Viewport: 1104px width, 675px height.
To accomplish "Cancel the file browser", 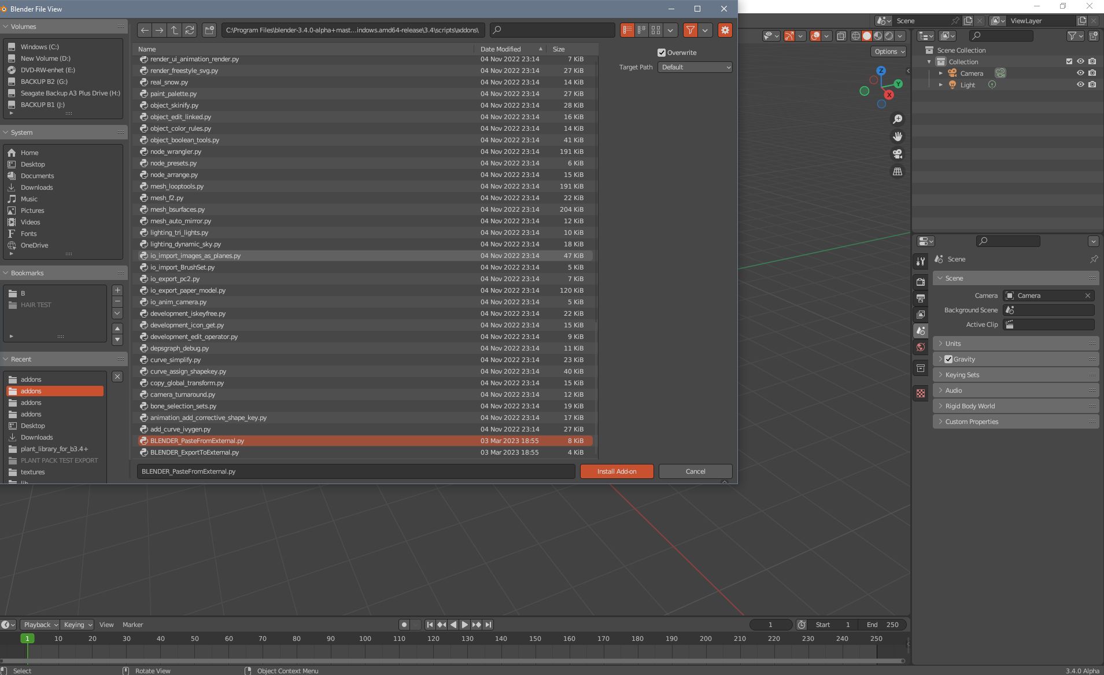I will (695, 471).
